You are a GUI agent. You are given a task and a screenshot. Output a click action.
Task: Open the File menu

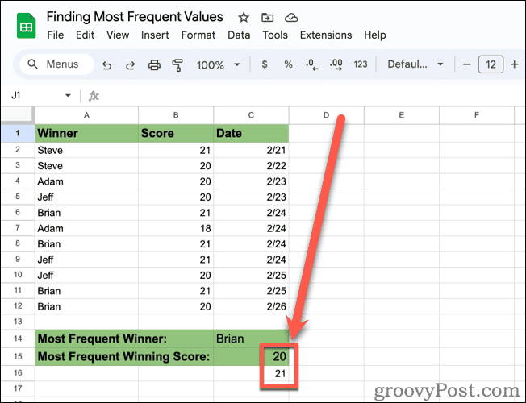click(x=56, y=35)
